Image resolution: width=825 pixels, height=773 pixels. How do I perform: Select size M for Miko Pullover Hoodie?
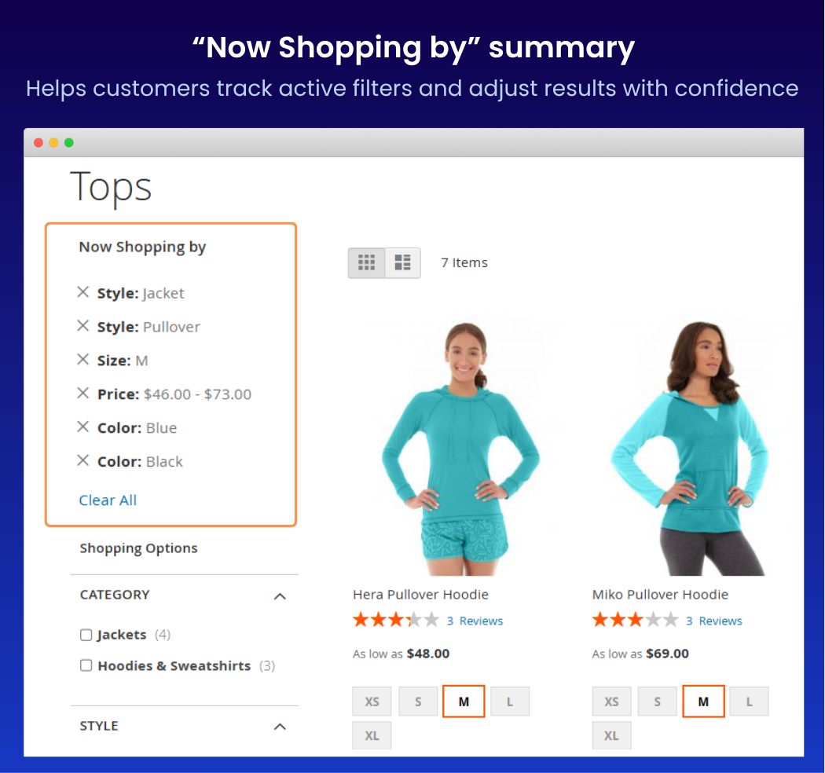click(703, 702)
